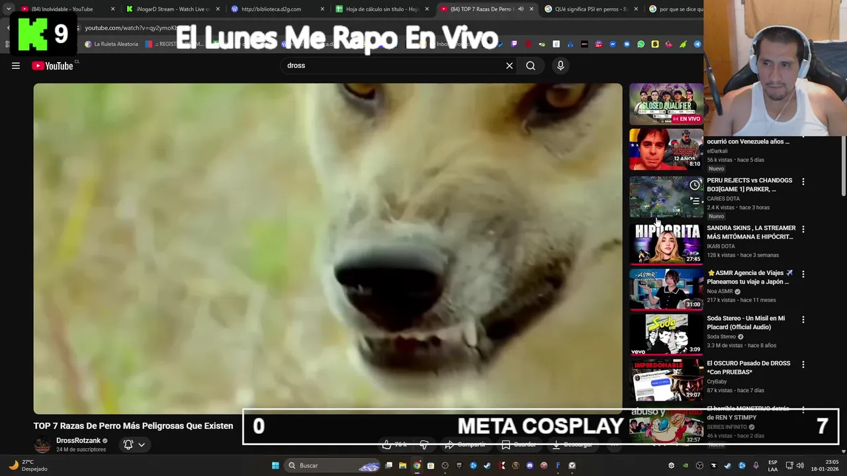Open the EN VIVO Closed Qualifier thumbnail
847x476 pixels.
(x=666, y=104)
